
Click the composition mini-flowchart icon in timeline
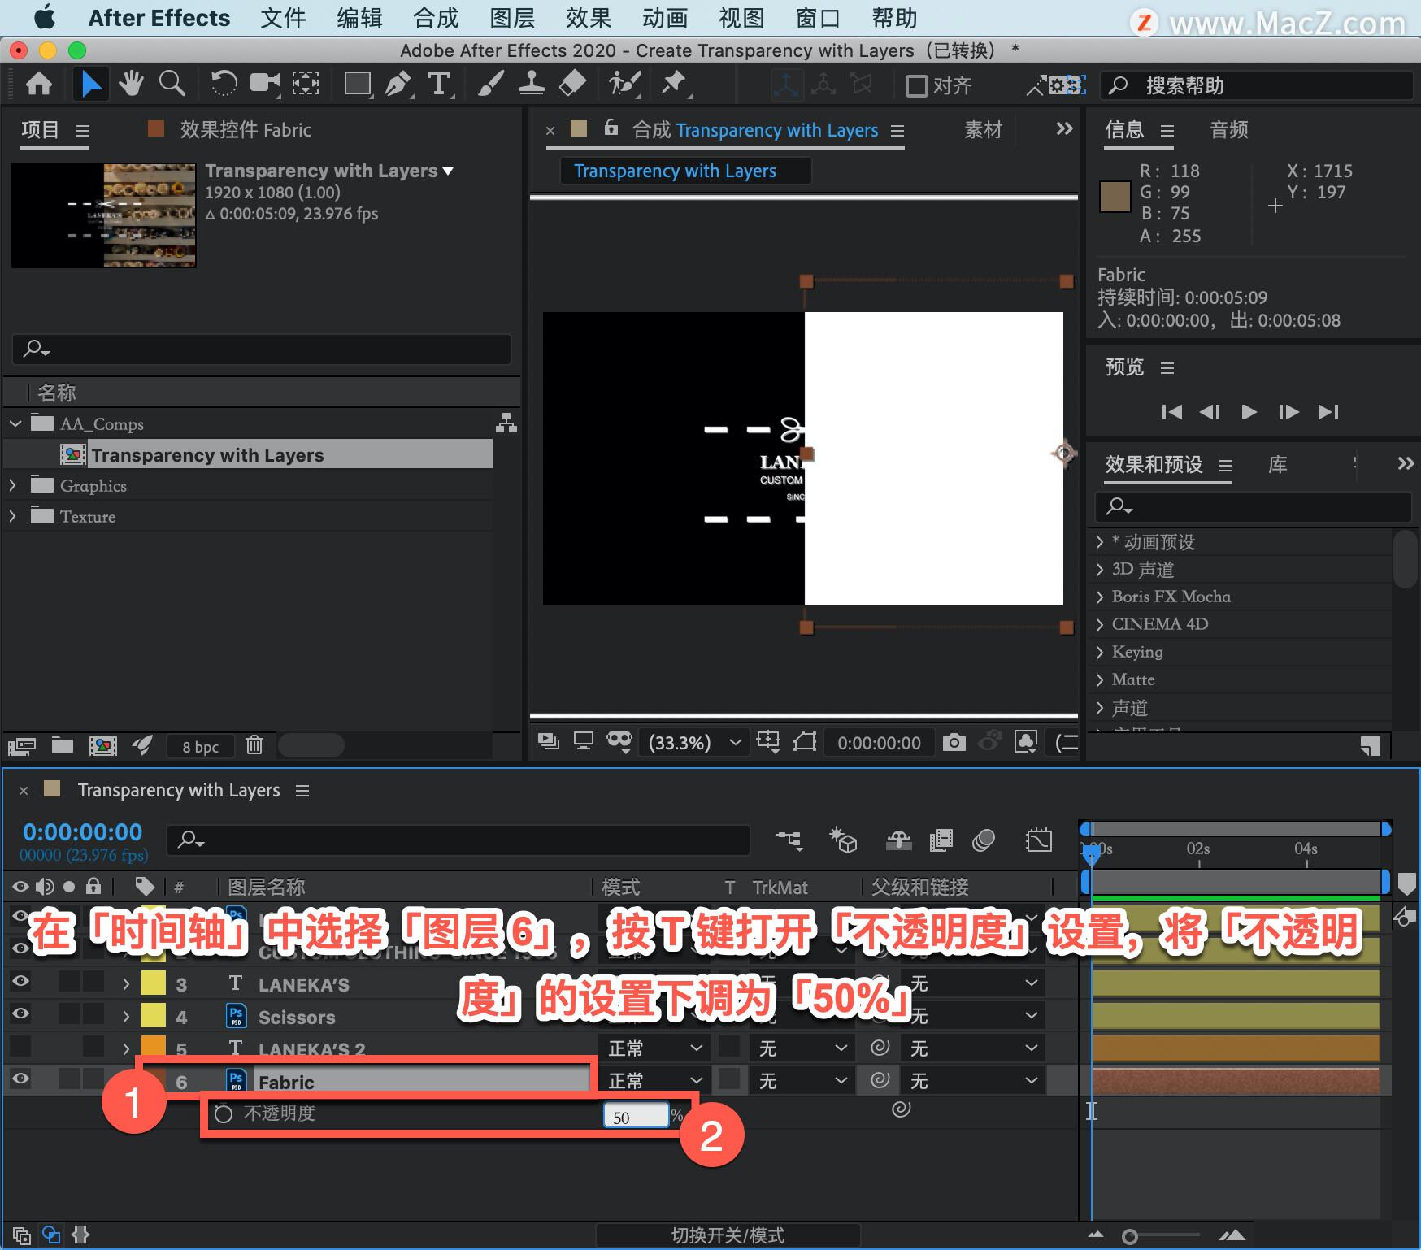pos(789,840)
